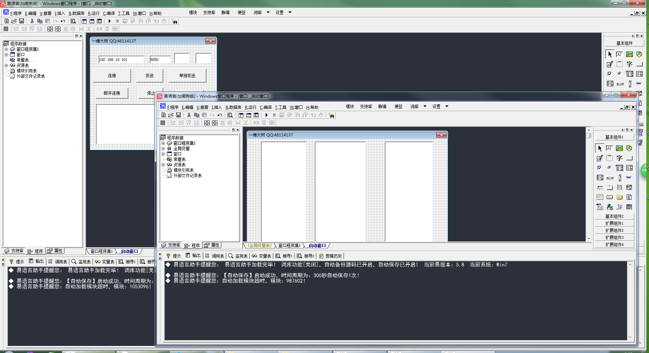
Task: Open R.运行 menu in front window
Action: [x=250, y=107]
